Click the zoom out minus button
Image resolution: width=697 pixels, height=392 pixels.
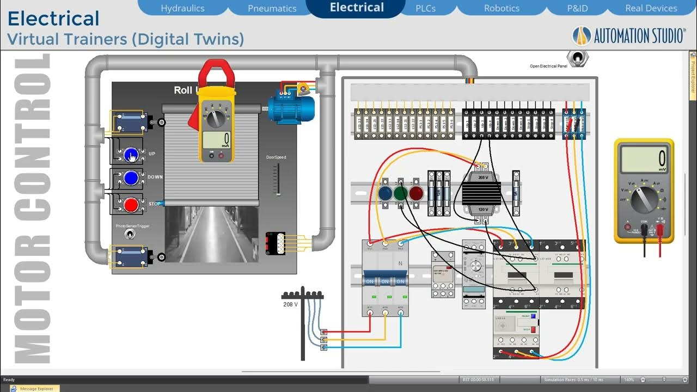coord(643,379)
